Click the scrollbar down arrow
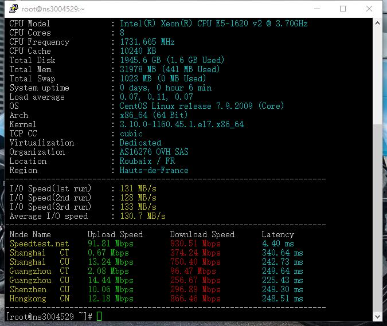This screenshot has width=387, height=326. click(x=377, y=316)
